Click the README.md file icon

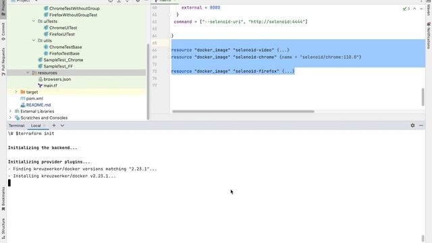[x=23, y=105]
